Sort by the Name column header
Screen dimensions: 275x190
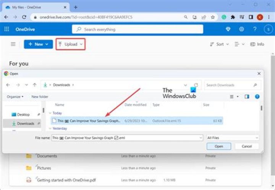[x=60, y=105]
